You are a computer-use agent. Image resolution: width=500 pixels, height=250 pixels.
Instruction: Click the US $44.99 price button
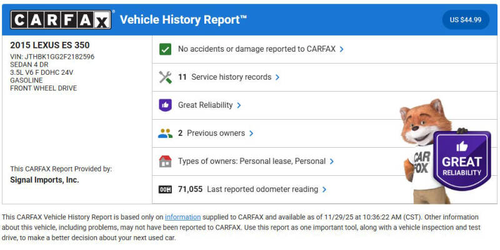click(466, 20)
